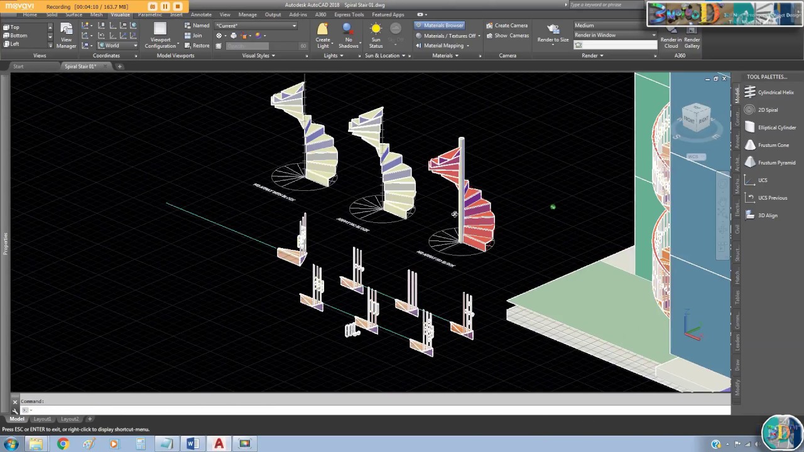804x452 pixels.
Task: Open the Express Tools ribbon tab
Action: (x=349, y=14)
